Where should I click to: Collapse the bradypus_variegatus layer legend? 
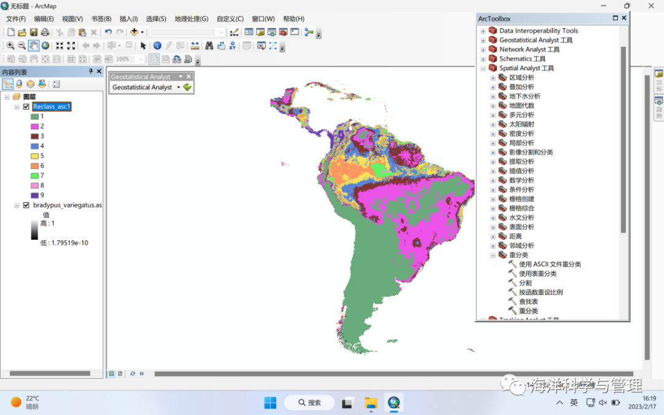point(17,205)
